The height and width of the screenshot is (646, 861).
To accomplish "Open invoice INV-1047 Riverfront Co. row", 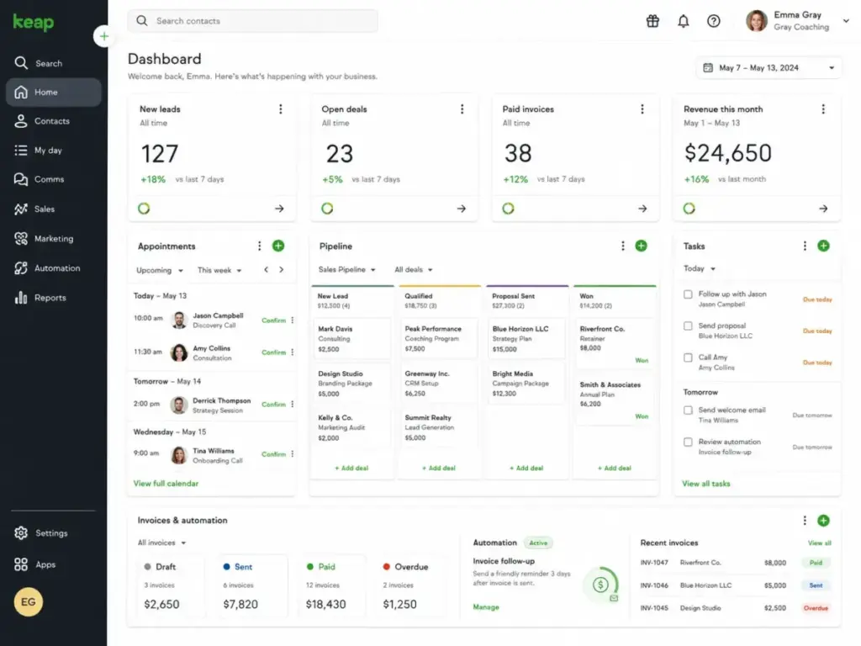I will tap(736, 563).
